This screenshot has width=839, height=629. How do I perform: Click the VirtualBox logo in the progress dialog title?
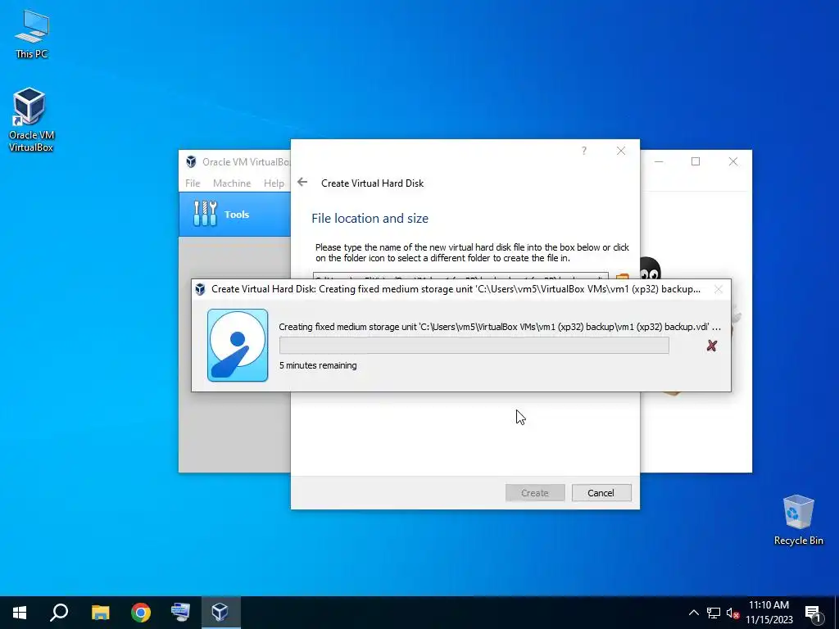tap(200, 289)
